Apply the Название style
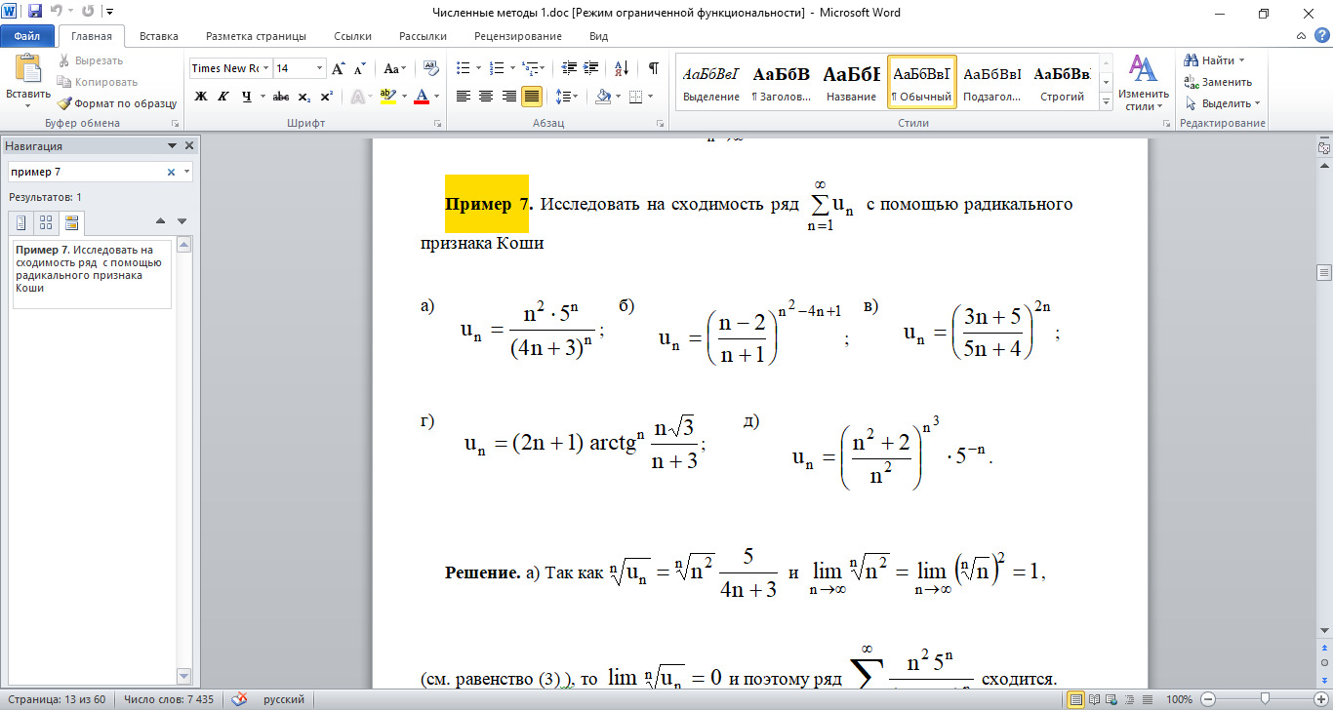 coord(852,82)
